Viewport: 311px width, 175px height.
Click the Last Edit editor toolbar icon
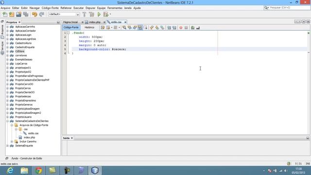103,28
